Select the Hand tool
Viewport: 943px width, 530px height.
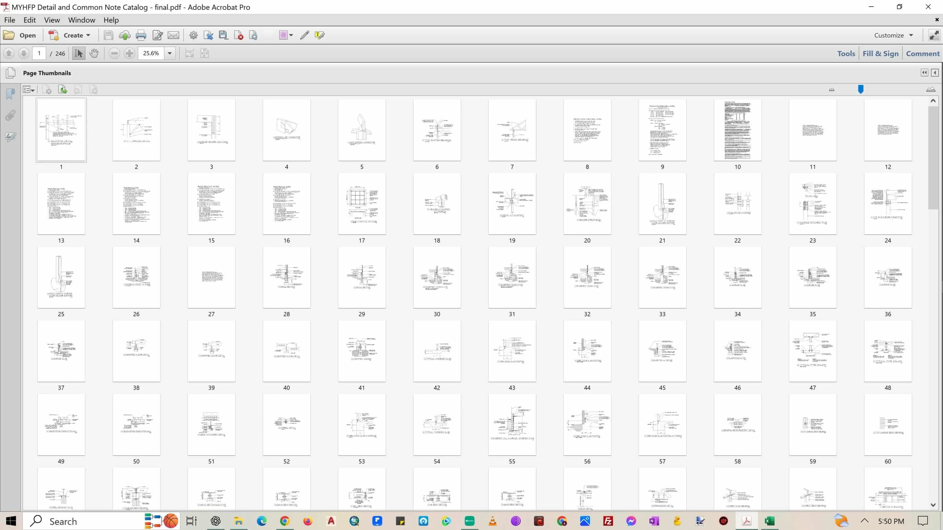click(94, 53)
